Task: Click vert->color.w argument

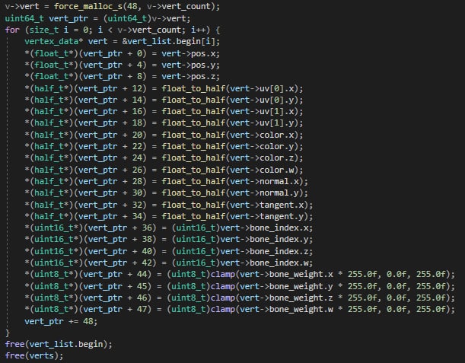Action: pyautogui.click(x=262, y=170)
